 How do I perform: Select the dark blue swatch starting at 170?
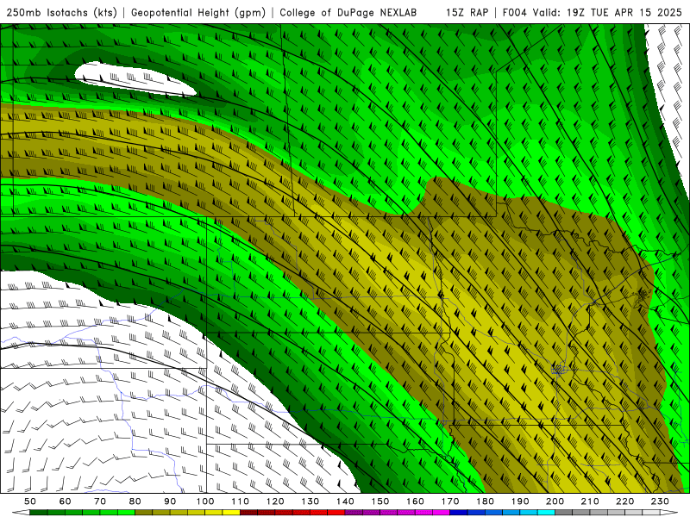[459, 513]
